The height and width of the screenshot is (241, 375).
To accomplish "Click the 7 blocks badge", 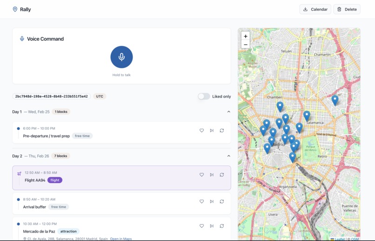I will [x=60, y=156].
